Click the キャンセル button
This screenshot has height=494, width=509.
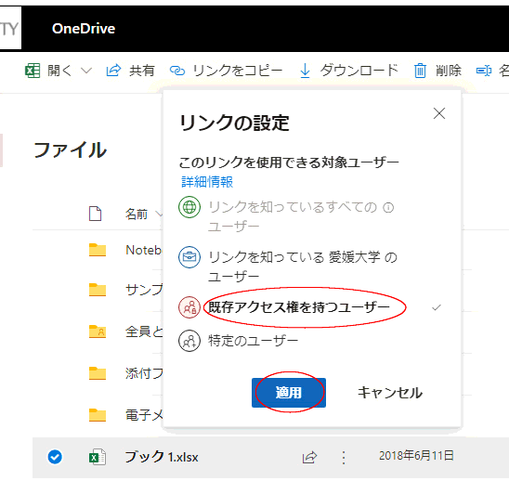[390, 393]
